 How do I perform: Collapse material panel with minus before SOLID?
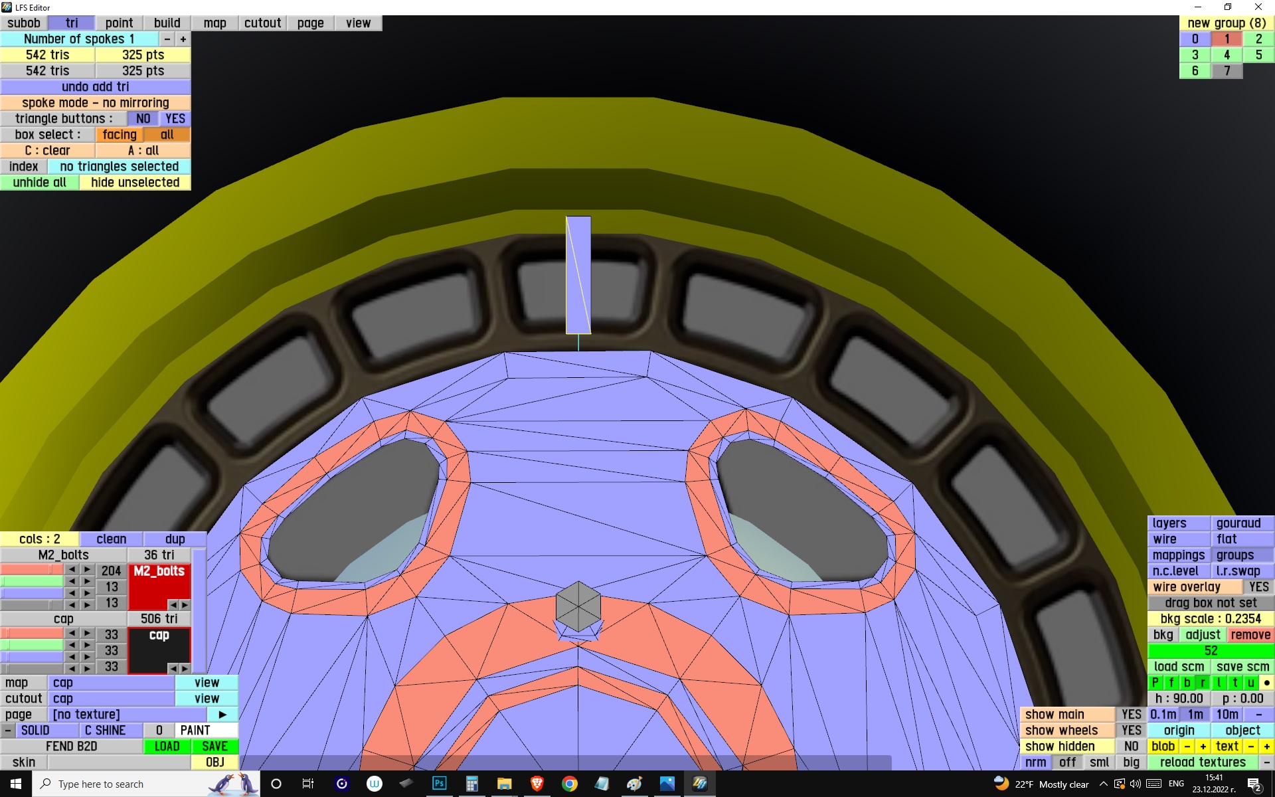point(7,731)
